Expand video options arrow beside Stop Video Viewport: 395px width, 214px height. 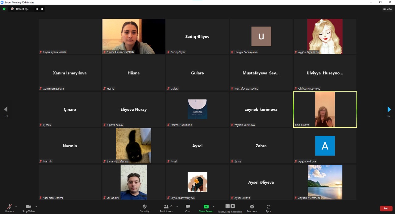(x=36, y=207)
